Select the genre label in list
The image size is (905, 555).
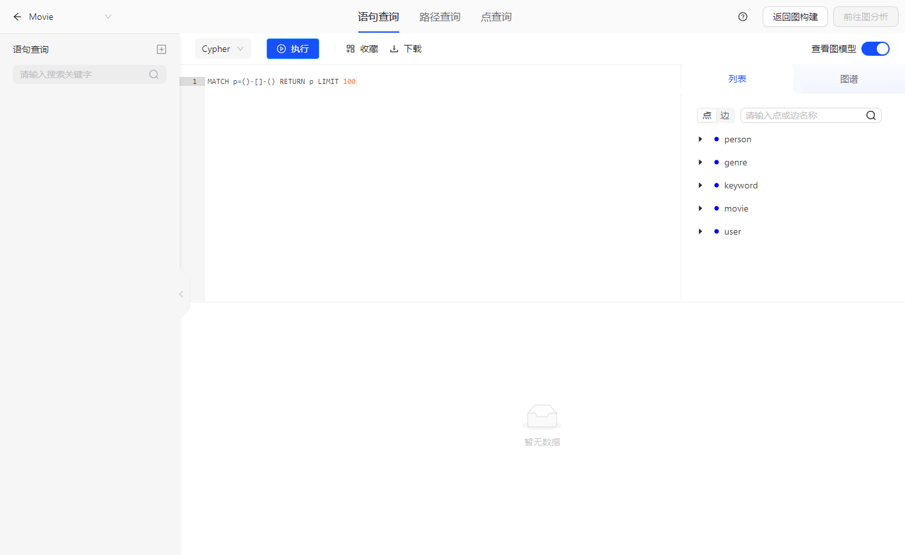point(736,162)
